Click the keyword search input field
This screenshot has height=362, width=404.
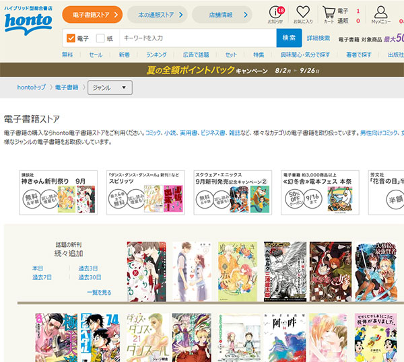(198, 38)
